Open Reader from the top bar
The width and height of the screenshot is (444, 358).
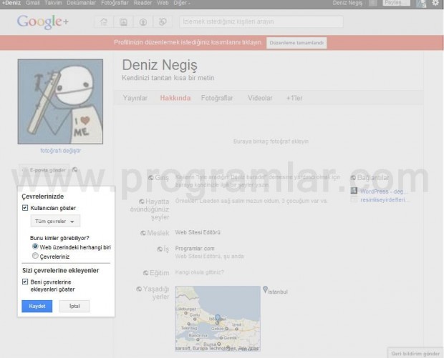[x=143, y=3]
